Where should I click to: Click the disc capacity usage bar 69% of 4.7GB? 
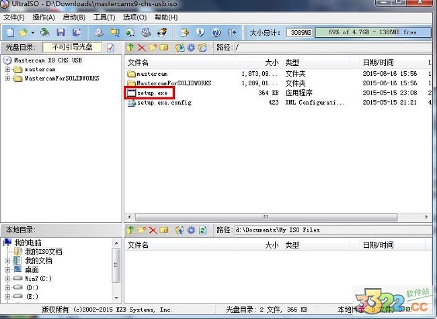(373, 32)
